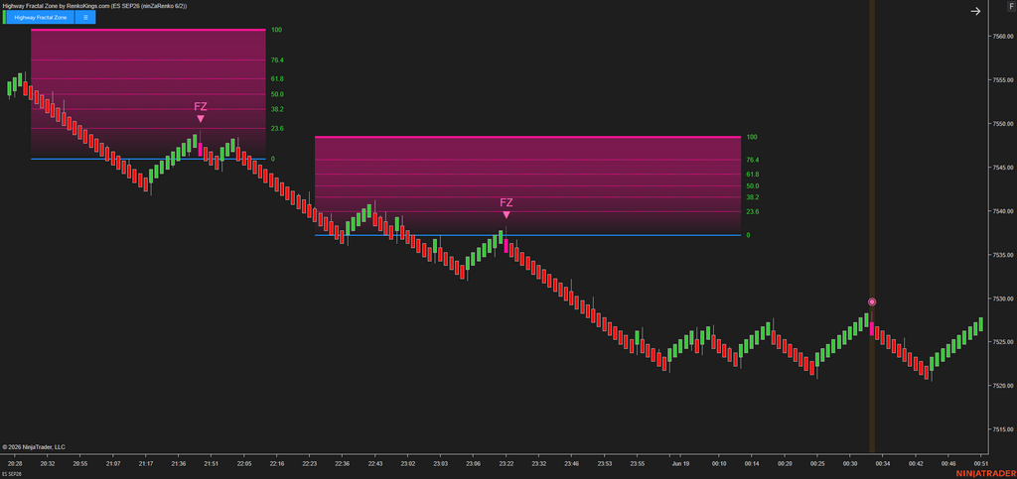Image resolution: width=1017 pixels, height=479 pixels.
Task: Click the 7560.00 price axis label
Action: [1003, 37]
